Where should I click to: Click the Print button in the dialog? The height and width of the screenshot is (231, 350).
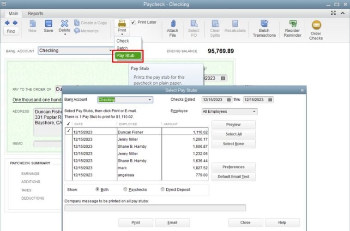136,223
